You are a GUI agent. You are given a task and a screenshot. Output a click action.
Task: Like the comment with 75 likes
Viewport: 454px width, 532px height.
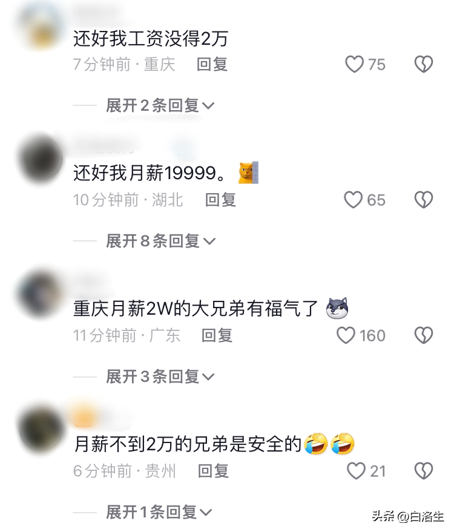(354, 64)
